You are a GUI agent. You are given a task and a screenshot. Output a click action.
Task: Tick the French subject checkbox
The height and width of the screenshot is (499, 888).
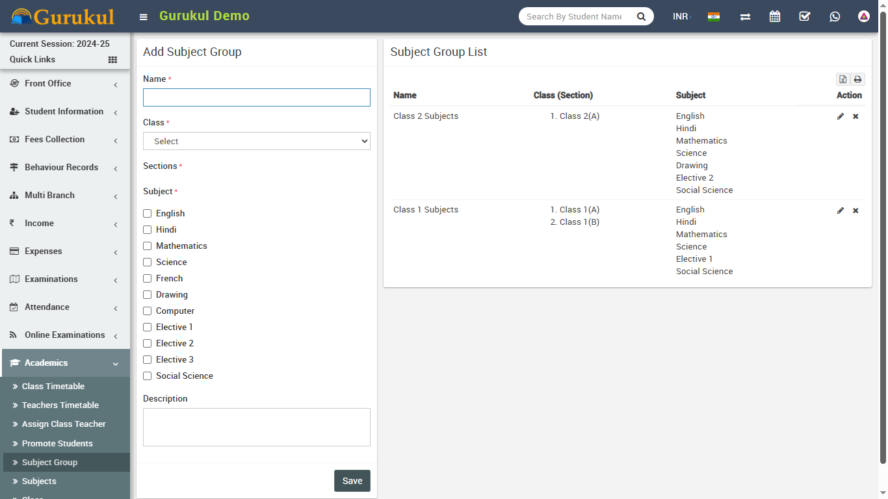(x=148, y=279)
